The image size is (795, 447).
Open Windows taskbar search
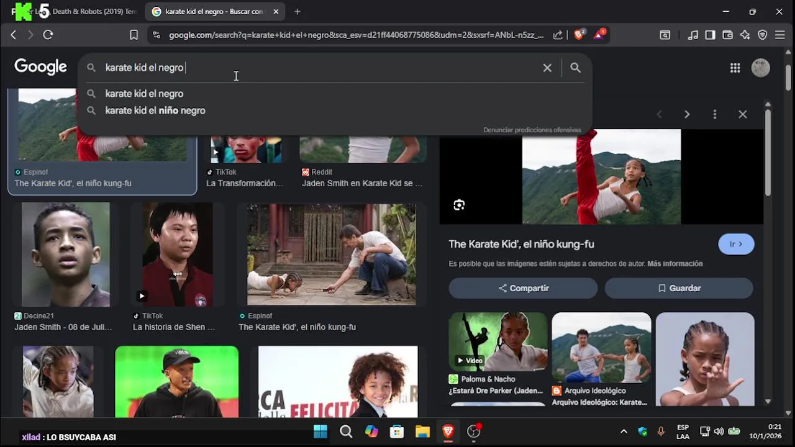click(346, 431)
